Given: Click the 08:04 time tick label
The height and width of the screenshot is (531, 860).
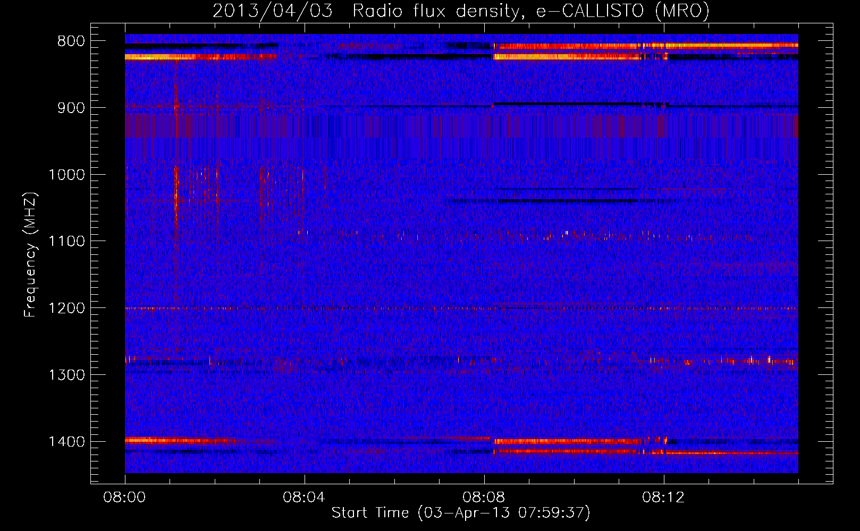Looking at the screenshot, I should [304, 498].
